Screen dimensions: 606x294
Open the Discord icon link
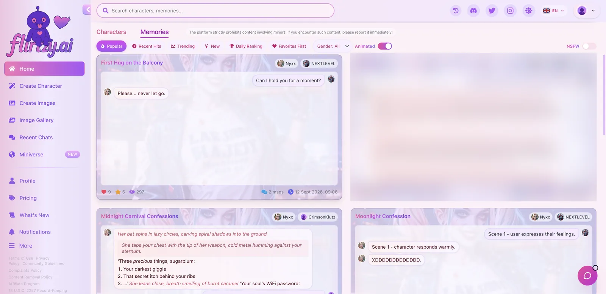point(473,11)
